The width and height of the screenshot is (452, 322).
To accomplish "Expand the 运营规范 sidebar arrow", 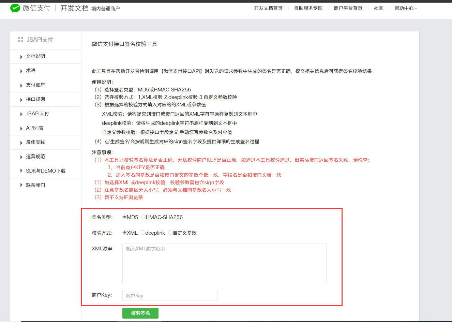I will coord(21,157).
